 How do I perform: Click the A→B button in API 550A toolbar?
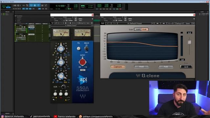pos(75,23)
